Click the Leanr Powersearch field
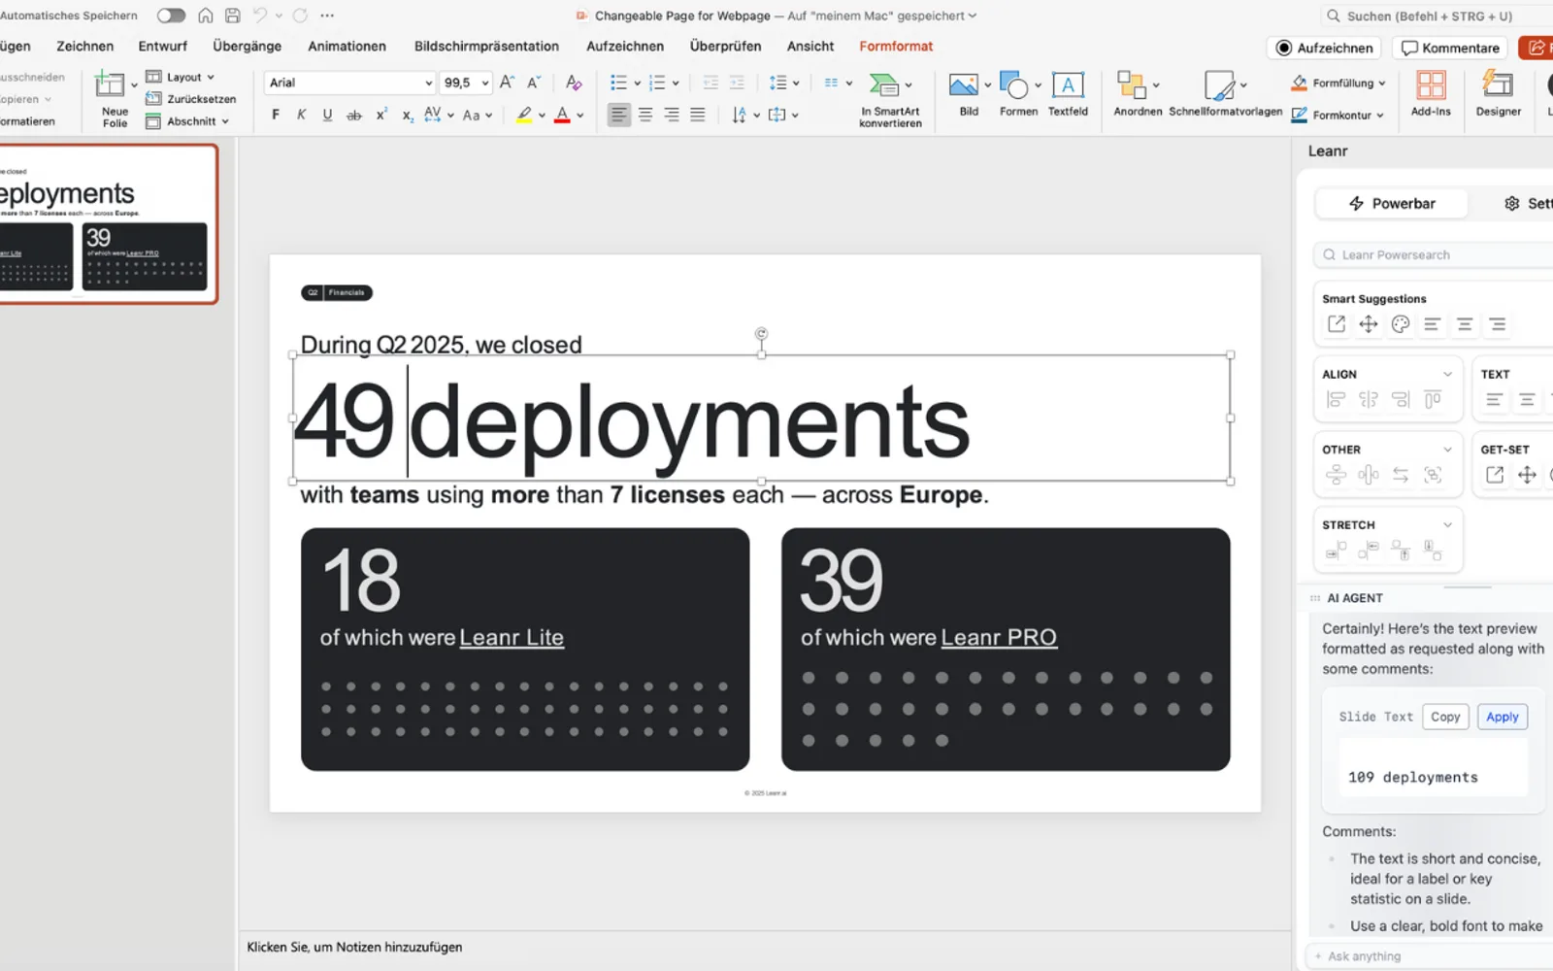1553x971 pixels. pos(1433,254)
